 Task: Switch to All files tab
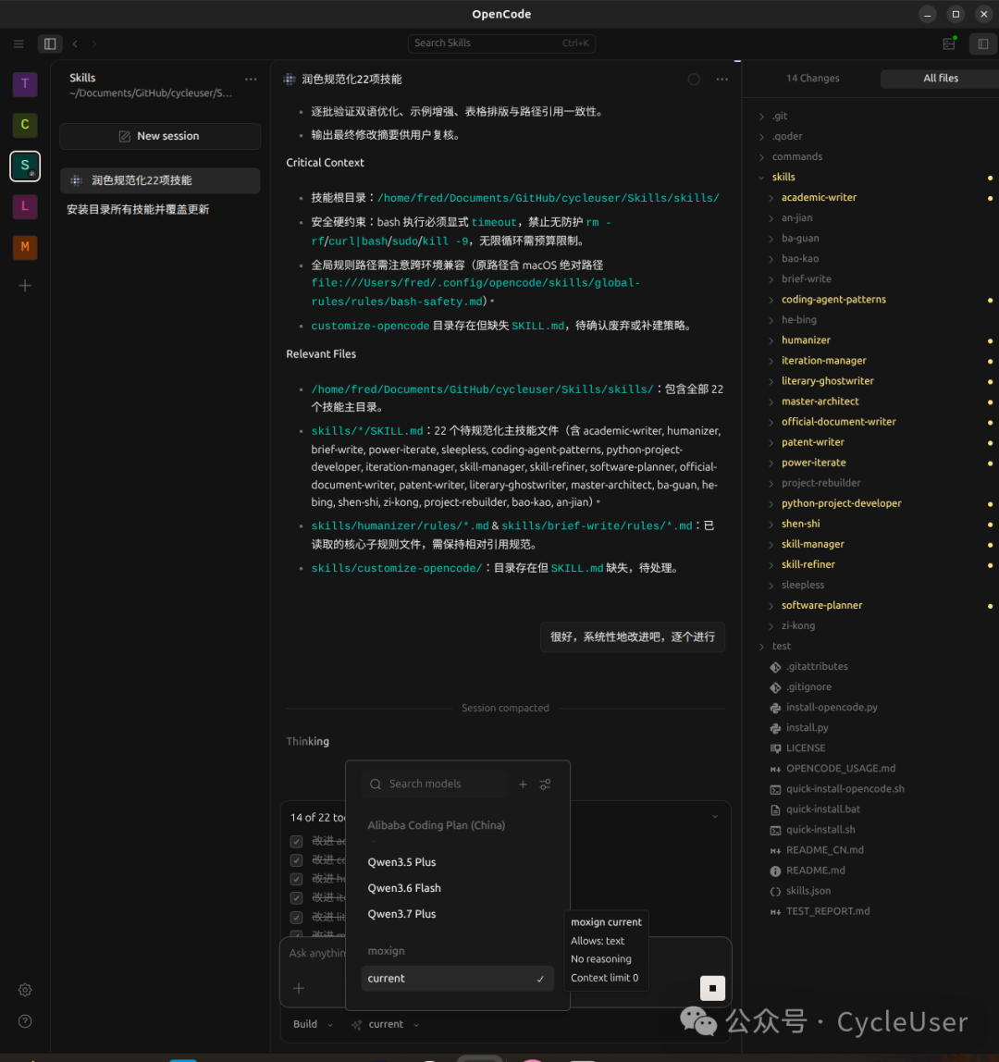(x=941, y=79)
